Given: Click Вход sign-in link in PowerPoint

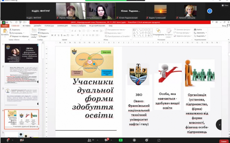Looking at the screenshot, I should [x=224, y=26].
